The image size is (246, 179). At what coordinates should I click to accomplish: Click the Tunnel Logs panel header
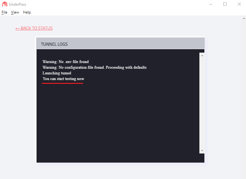click(x=121, y=43)
